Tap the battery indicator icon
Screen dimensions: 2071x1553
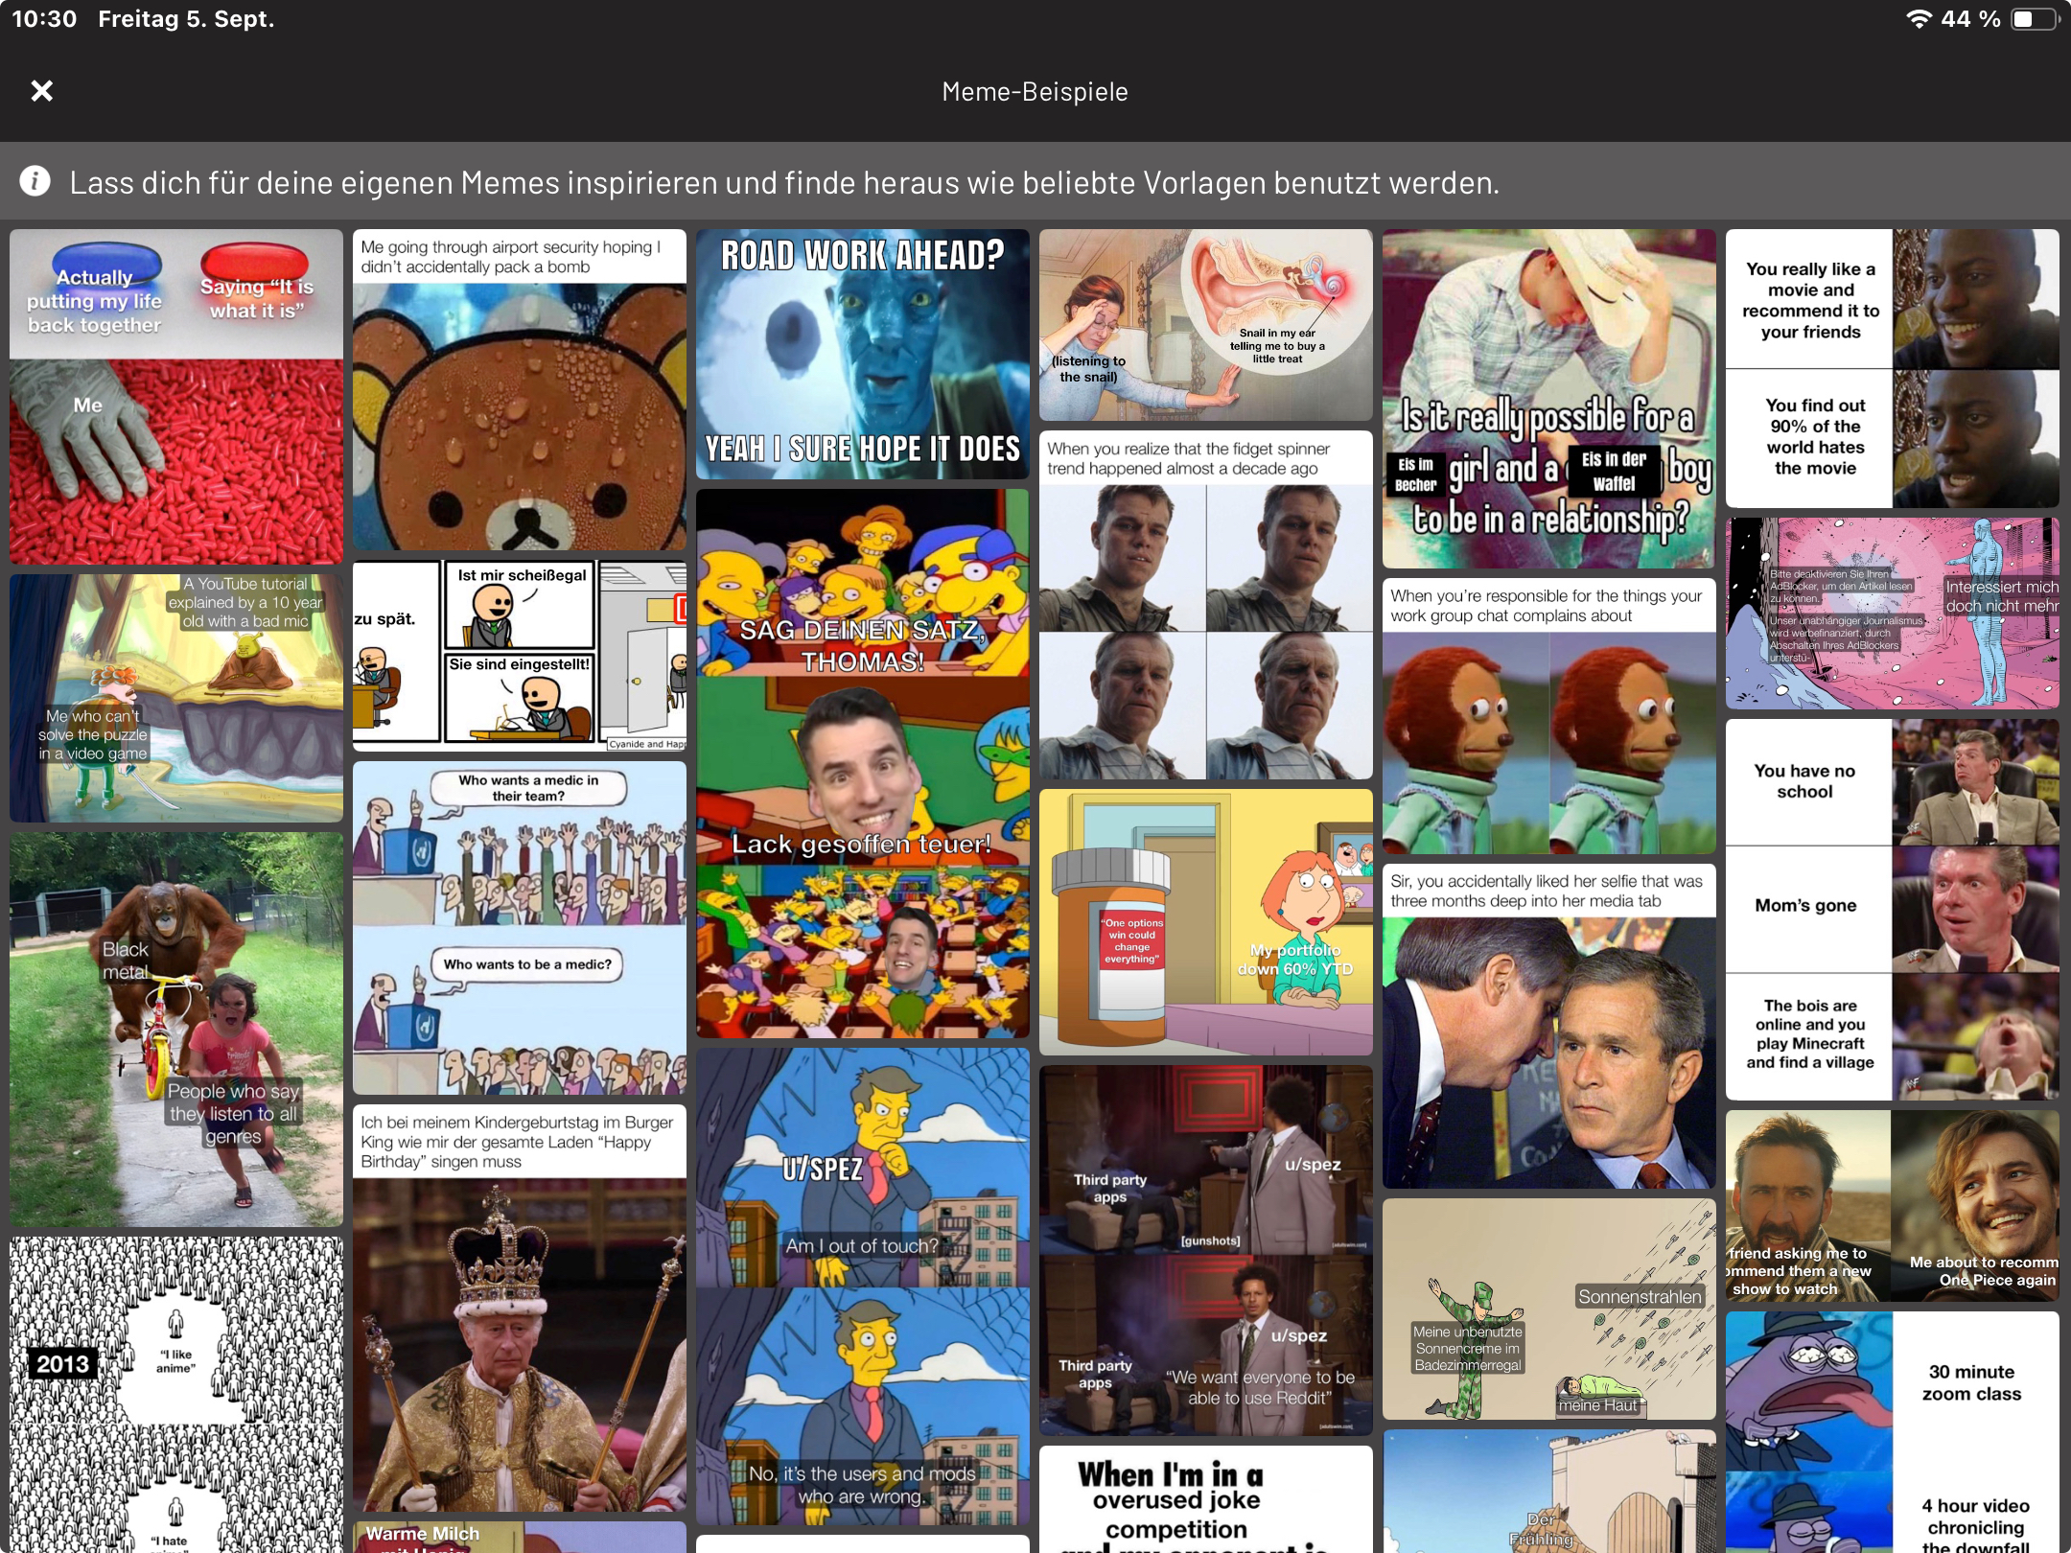(x=2034, y=19)
